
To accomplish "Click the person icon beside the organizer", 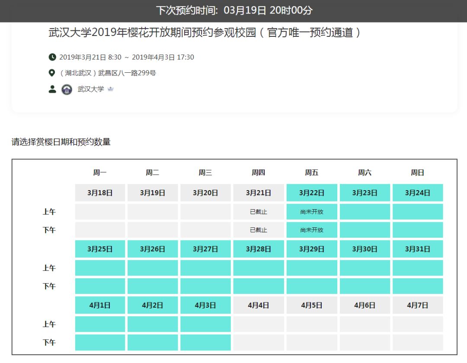I will click(52, 89).
